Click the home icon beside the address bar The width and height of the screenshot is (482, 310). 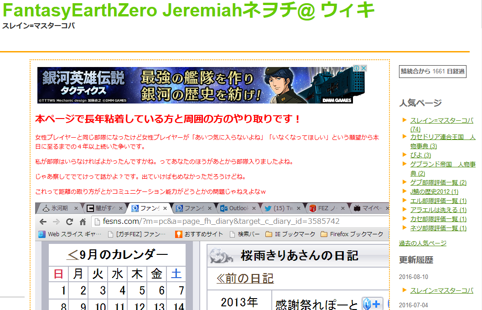tap(83, 222)
